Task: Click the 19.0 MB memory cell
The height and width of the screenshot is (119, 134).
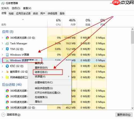Action: [71, 43]
